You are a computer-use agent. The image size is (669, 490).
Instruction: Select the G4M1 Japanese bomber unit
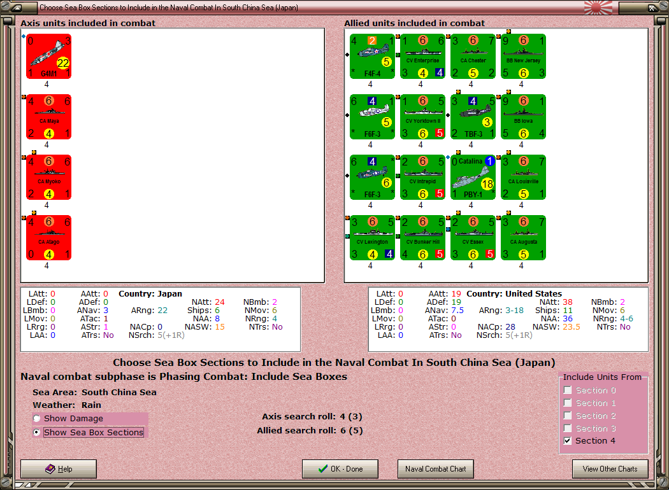(48, 57)
